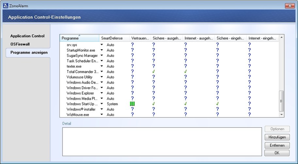Click green Internet outgoing checkmark for Total Commander
The image size is (298, 164).
(x=186, y=72)
